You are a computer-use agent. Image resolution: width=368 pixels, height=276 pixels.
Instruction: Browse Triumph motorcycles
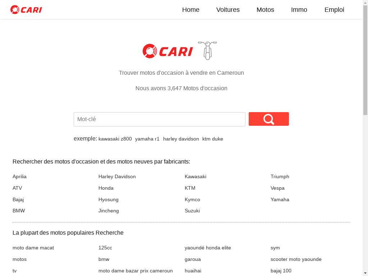280,177
